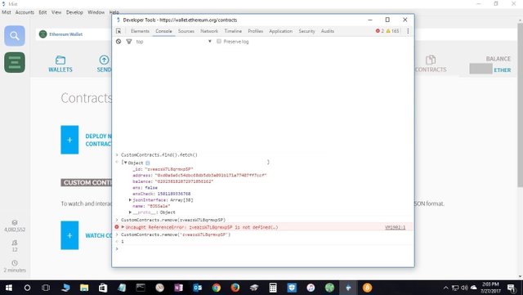Click the CustomContracts.find().fetch() command line
523x295 pixels.
click(x=159, y=154)
